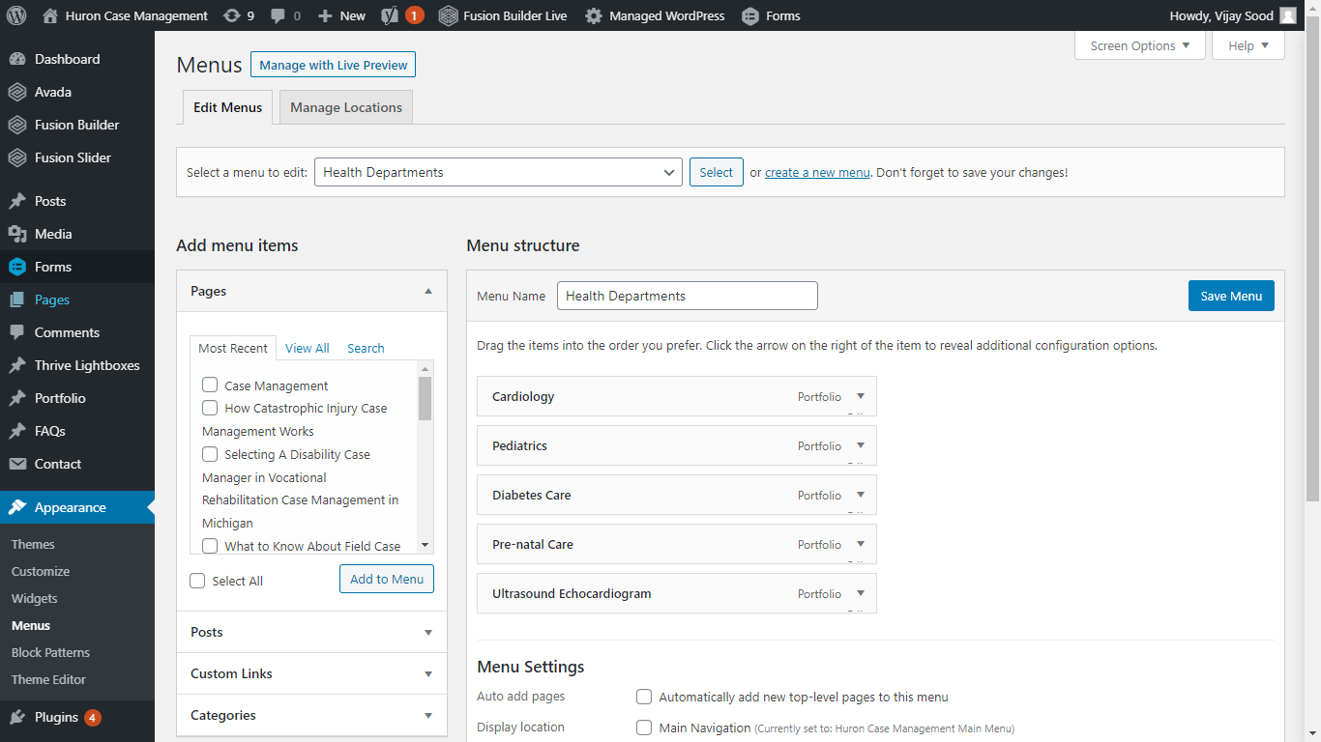The height and width of the screenshot is (742, 1321).
Task: Open the Plugins sidebar icon
Action: (17, 717)
